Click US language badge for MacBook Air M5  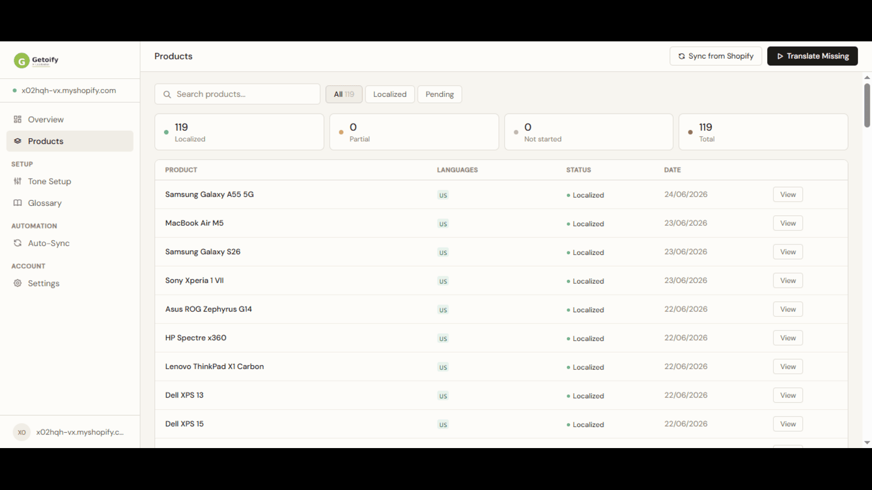tap(443, 224)
